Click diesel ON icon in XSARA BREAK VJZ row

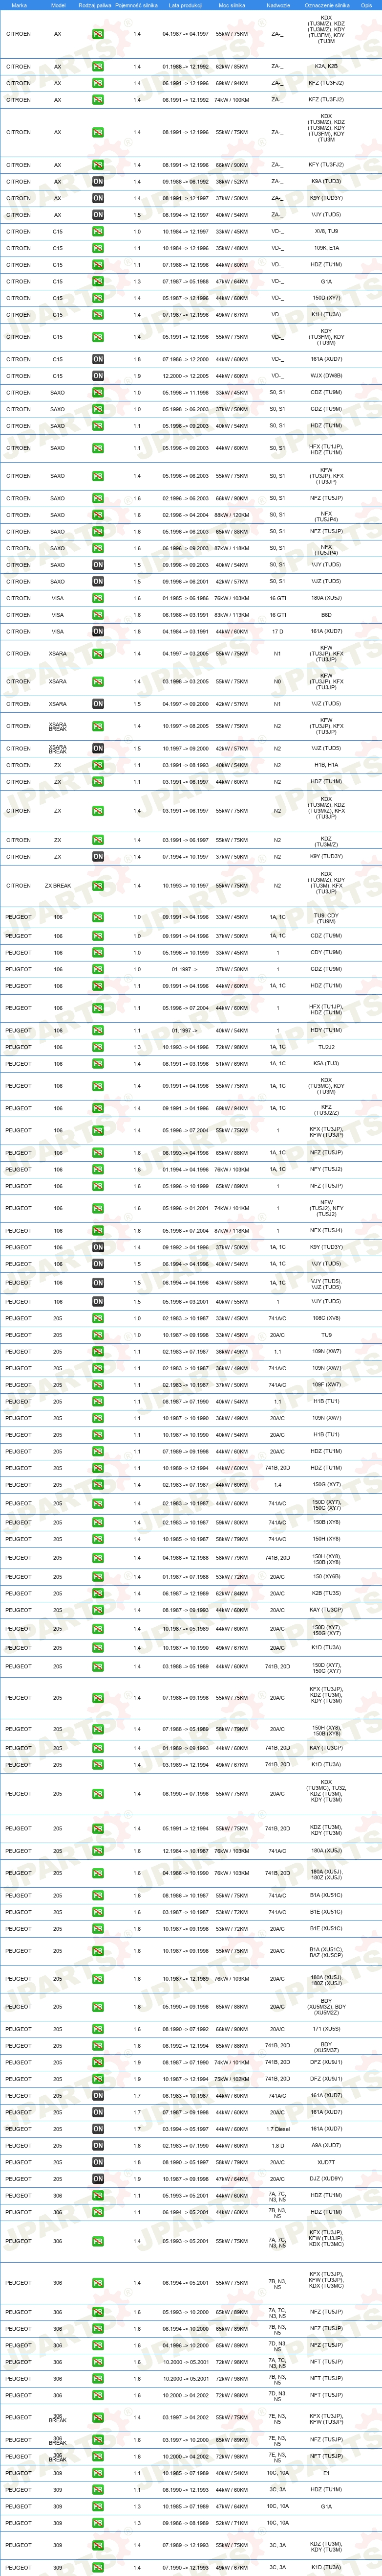(x=98, y=748)
